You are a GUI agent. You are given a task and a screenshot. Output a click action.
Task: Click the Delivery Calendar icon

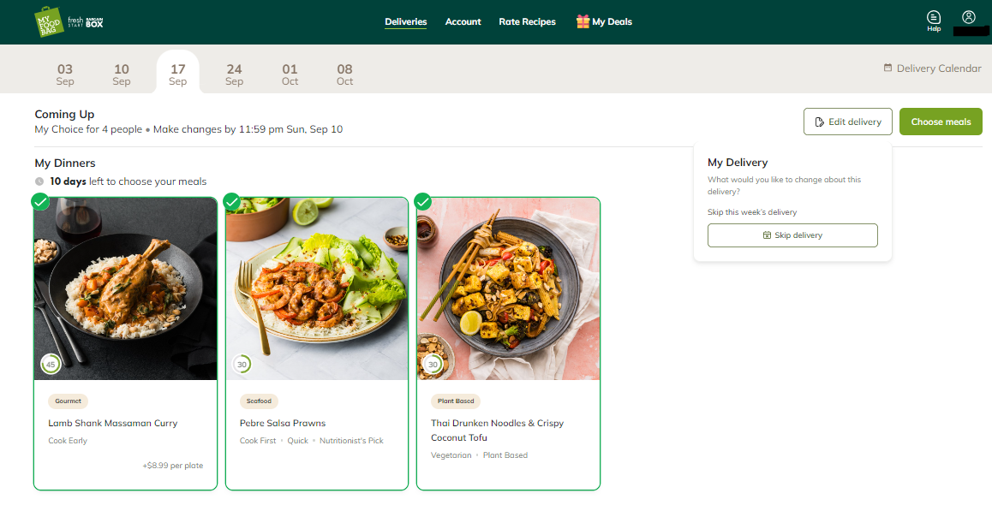(x=887, y=68)
